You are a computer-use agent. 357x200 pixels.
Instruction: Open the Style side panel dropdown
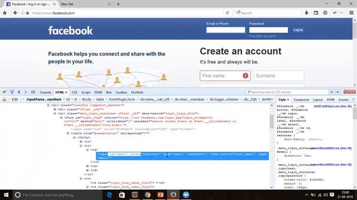point(288,99)
